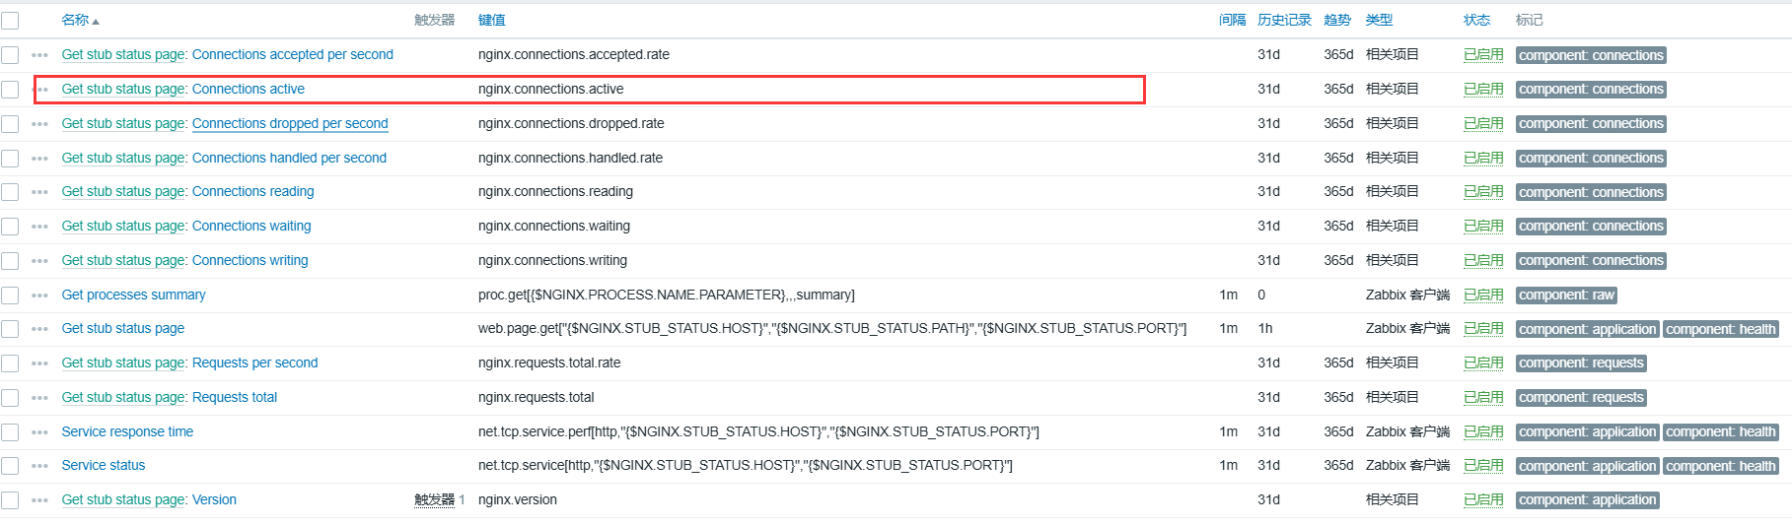Screen dimensions: 1792x526
Task: Toggle the select-all checkbox in the header
Action: click(x=10, y=21)
